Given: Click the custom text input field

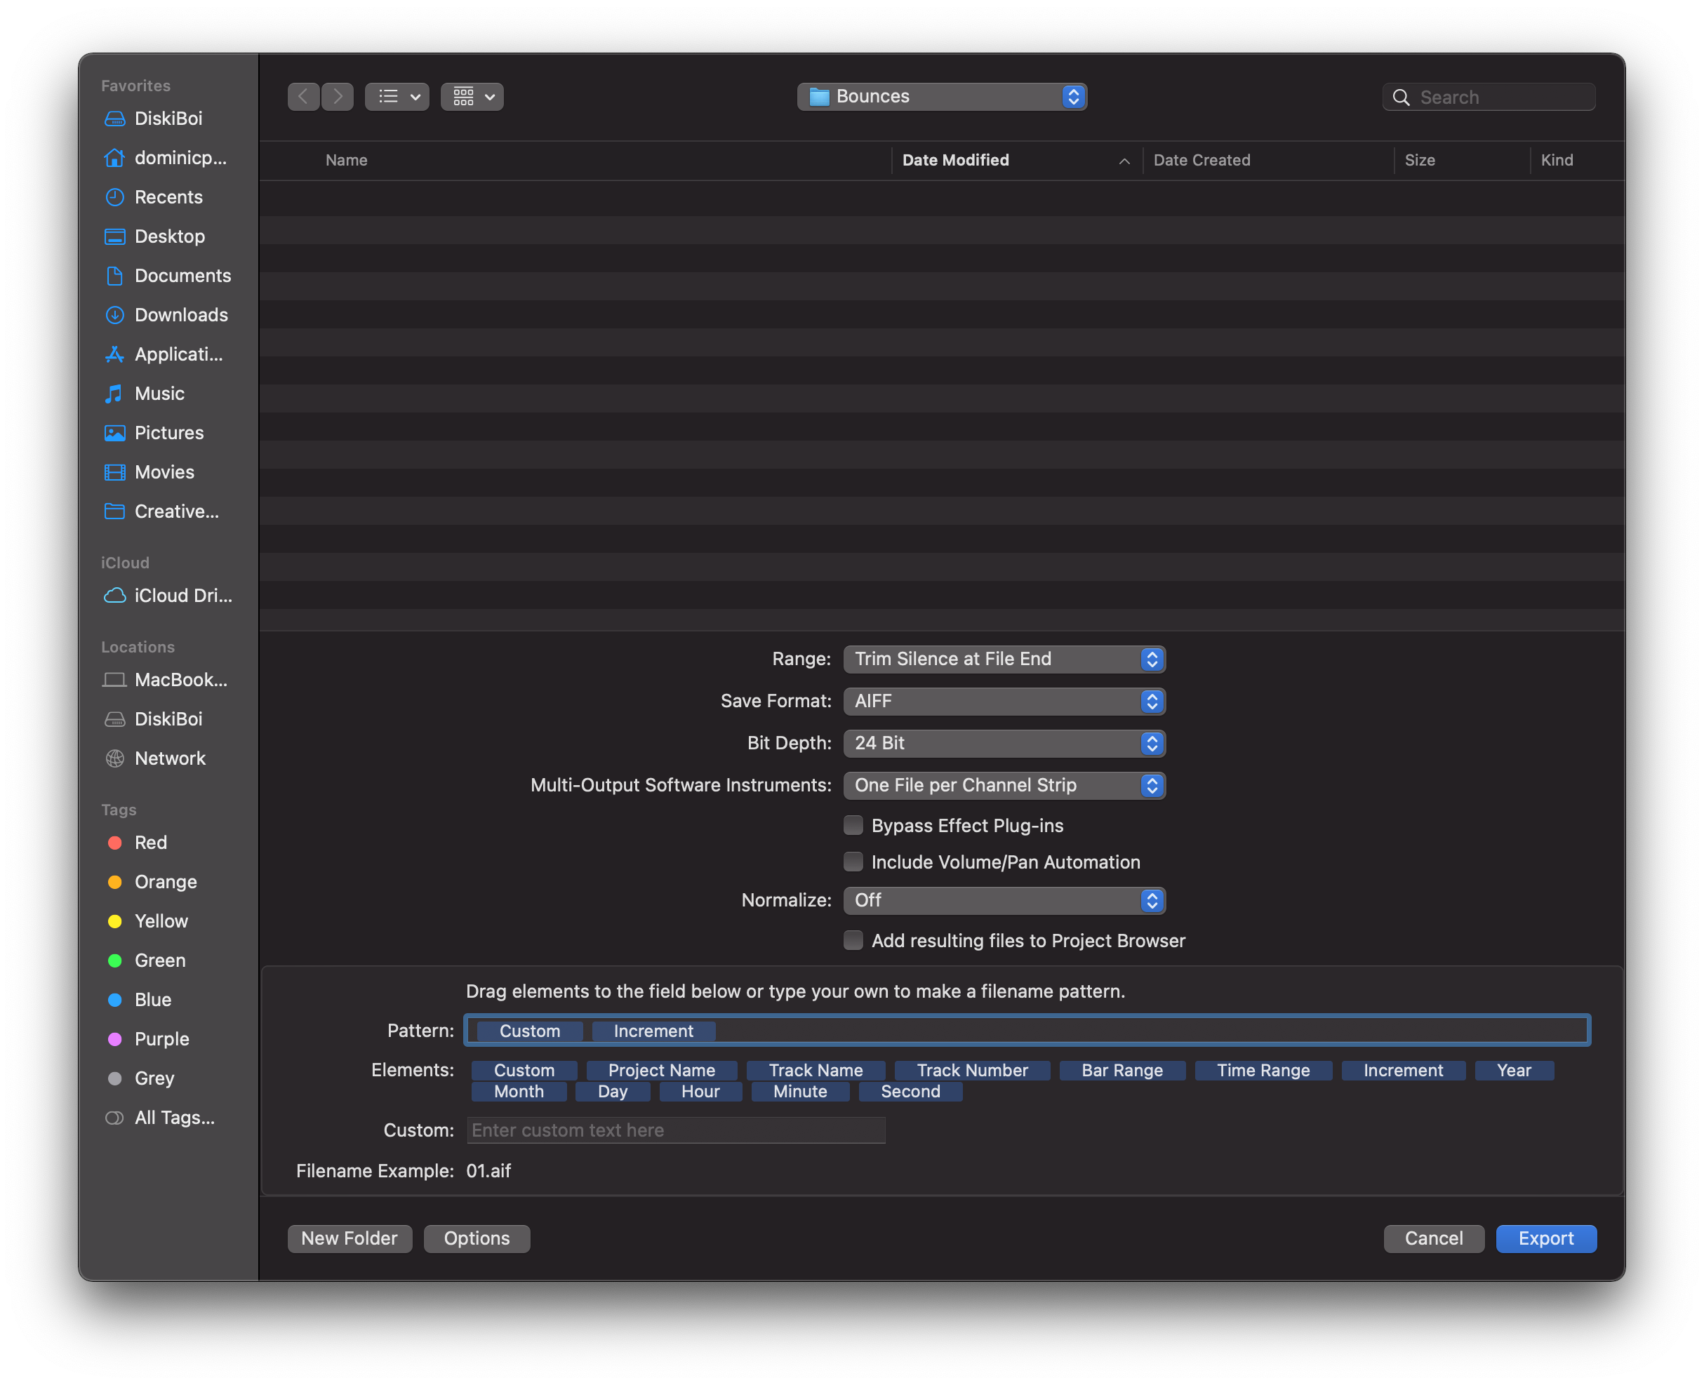Looking at the screenshot, I should [x=675, y=1130].
